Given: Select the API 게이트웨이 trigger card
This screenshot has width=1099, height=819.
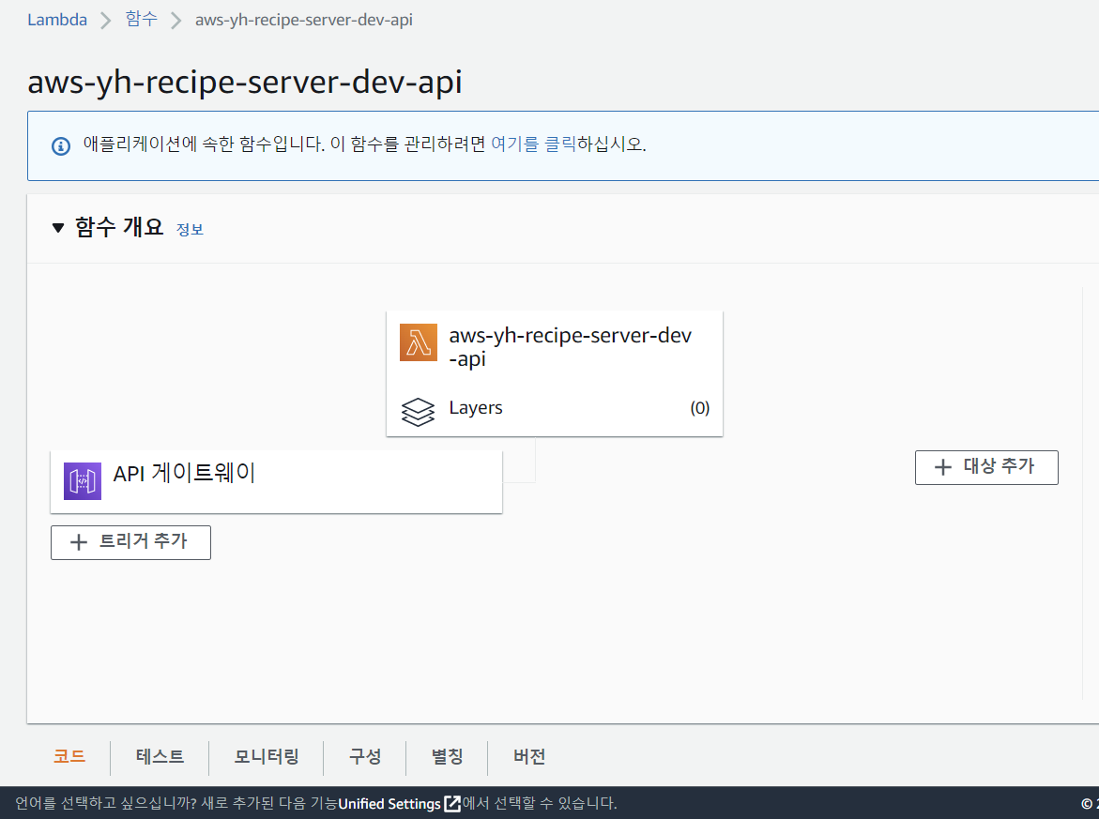Looking at the screenshot, I should (x=276, y=482).
